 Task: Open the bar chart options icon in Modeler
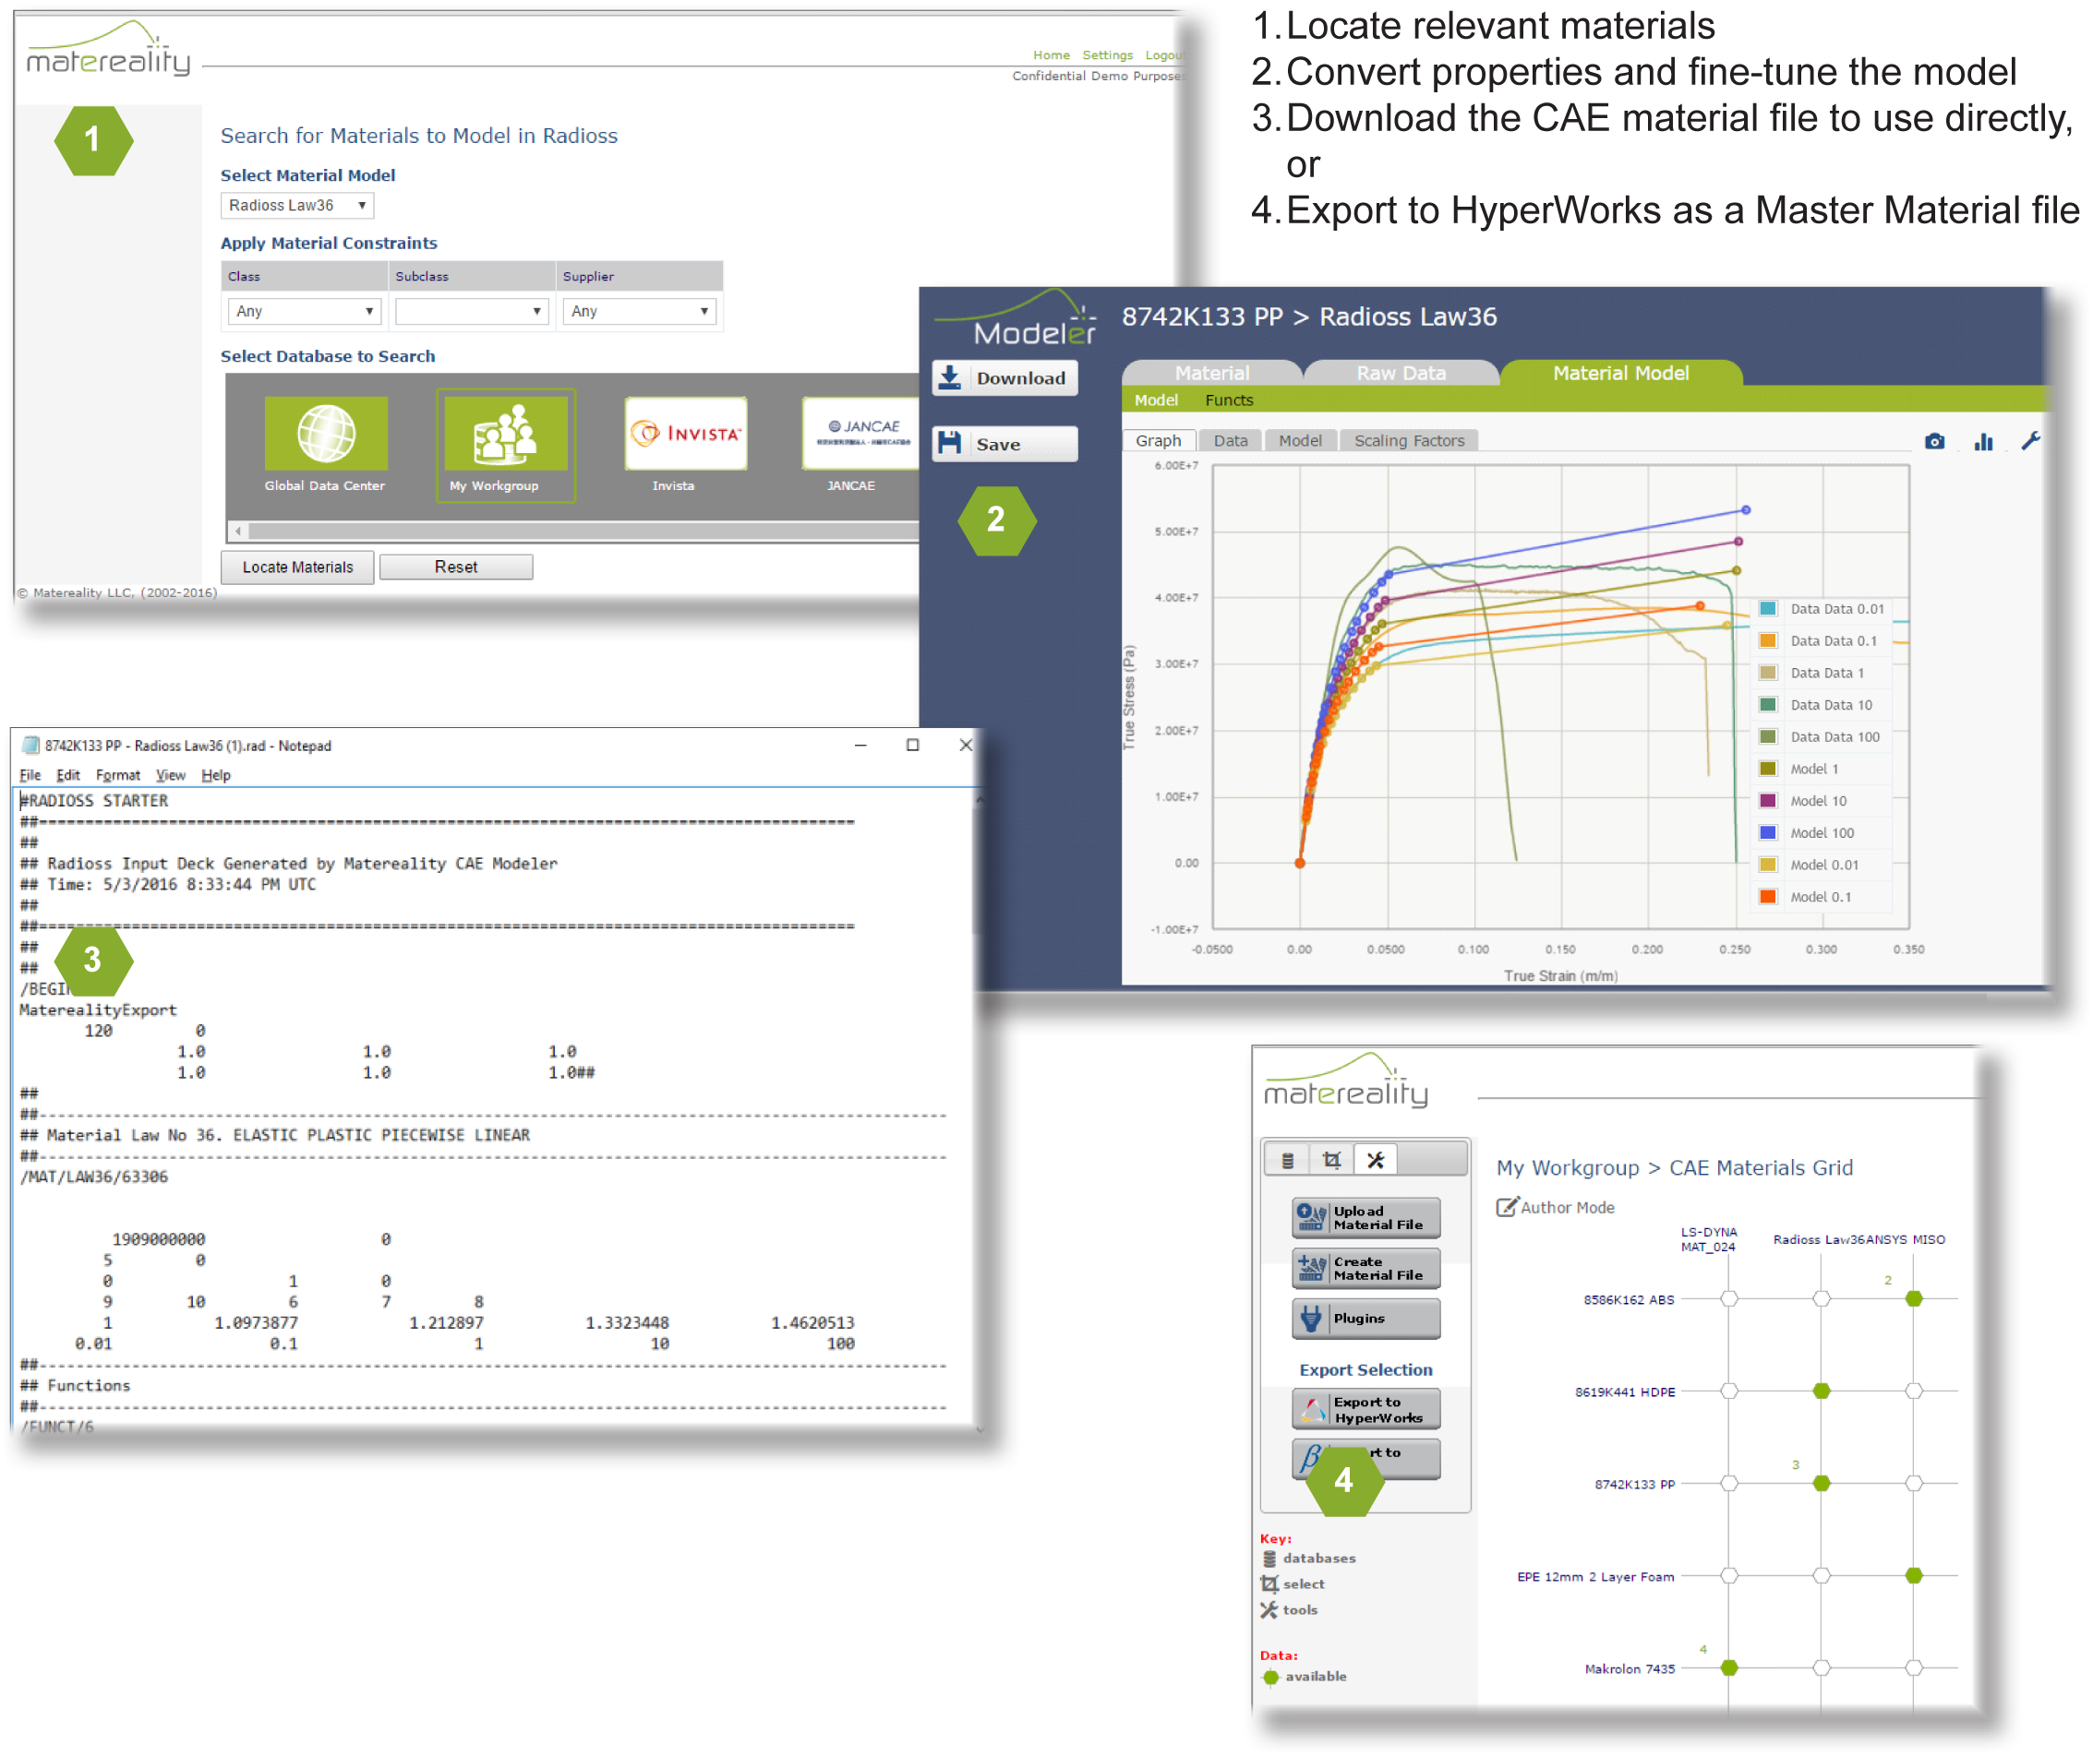point(1983,441)
